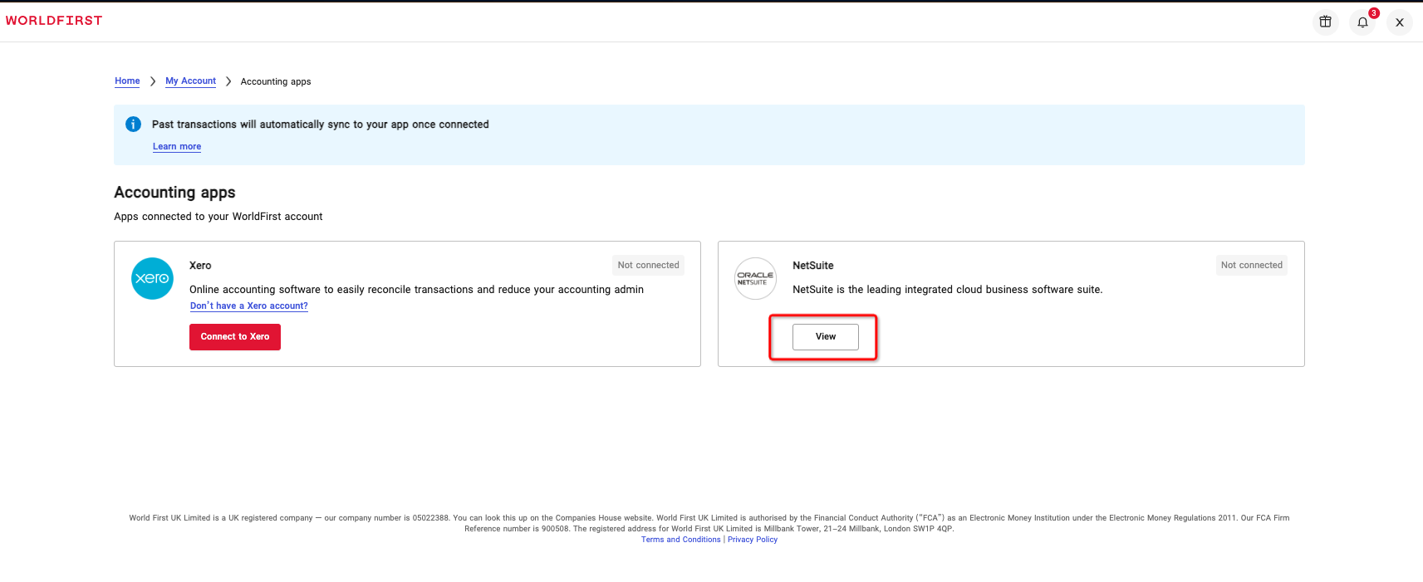Click the chevron after My Account breadcrumb
Image resolution: width=1423 pixels, height=582 pixels.
point(228,81)
